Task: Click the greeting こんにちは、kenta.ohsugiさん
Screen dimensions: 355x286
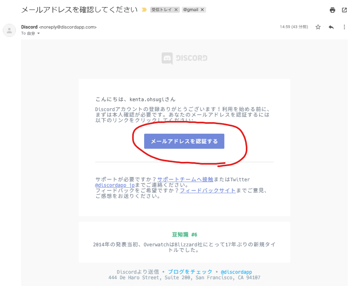Action: click(x=135, y=100)
